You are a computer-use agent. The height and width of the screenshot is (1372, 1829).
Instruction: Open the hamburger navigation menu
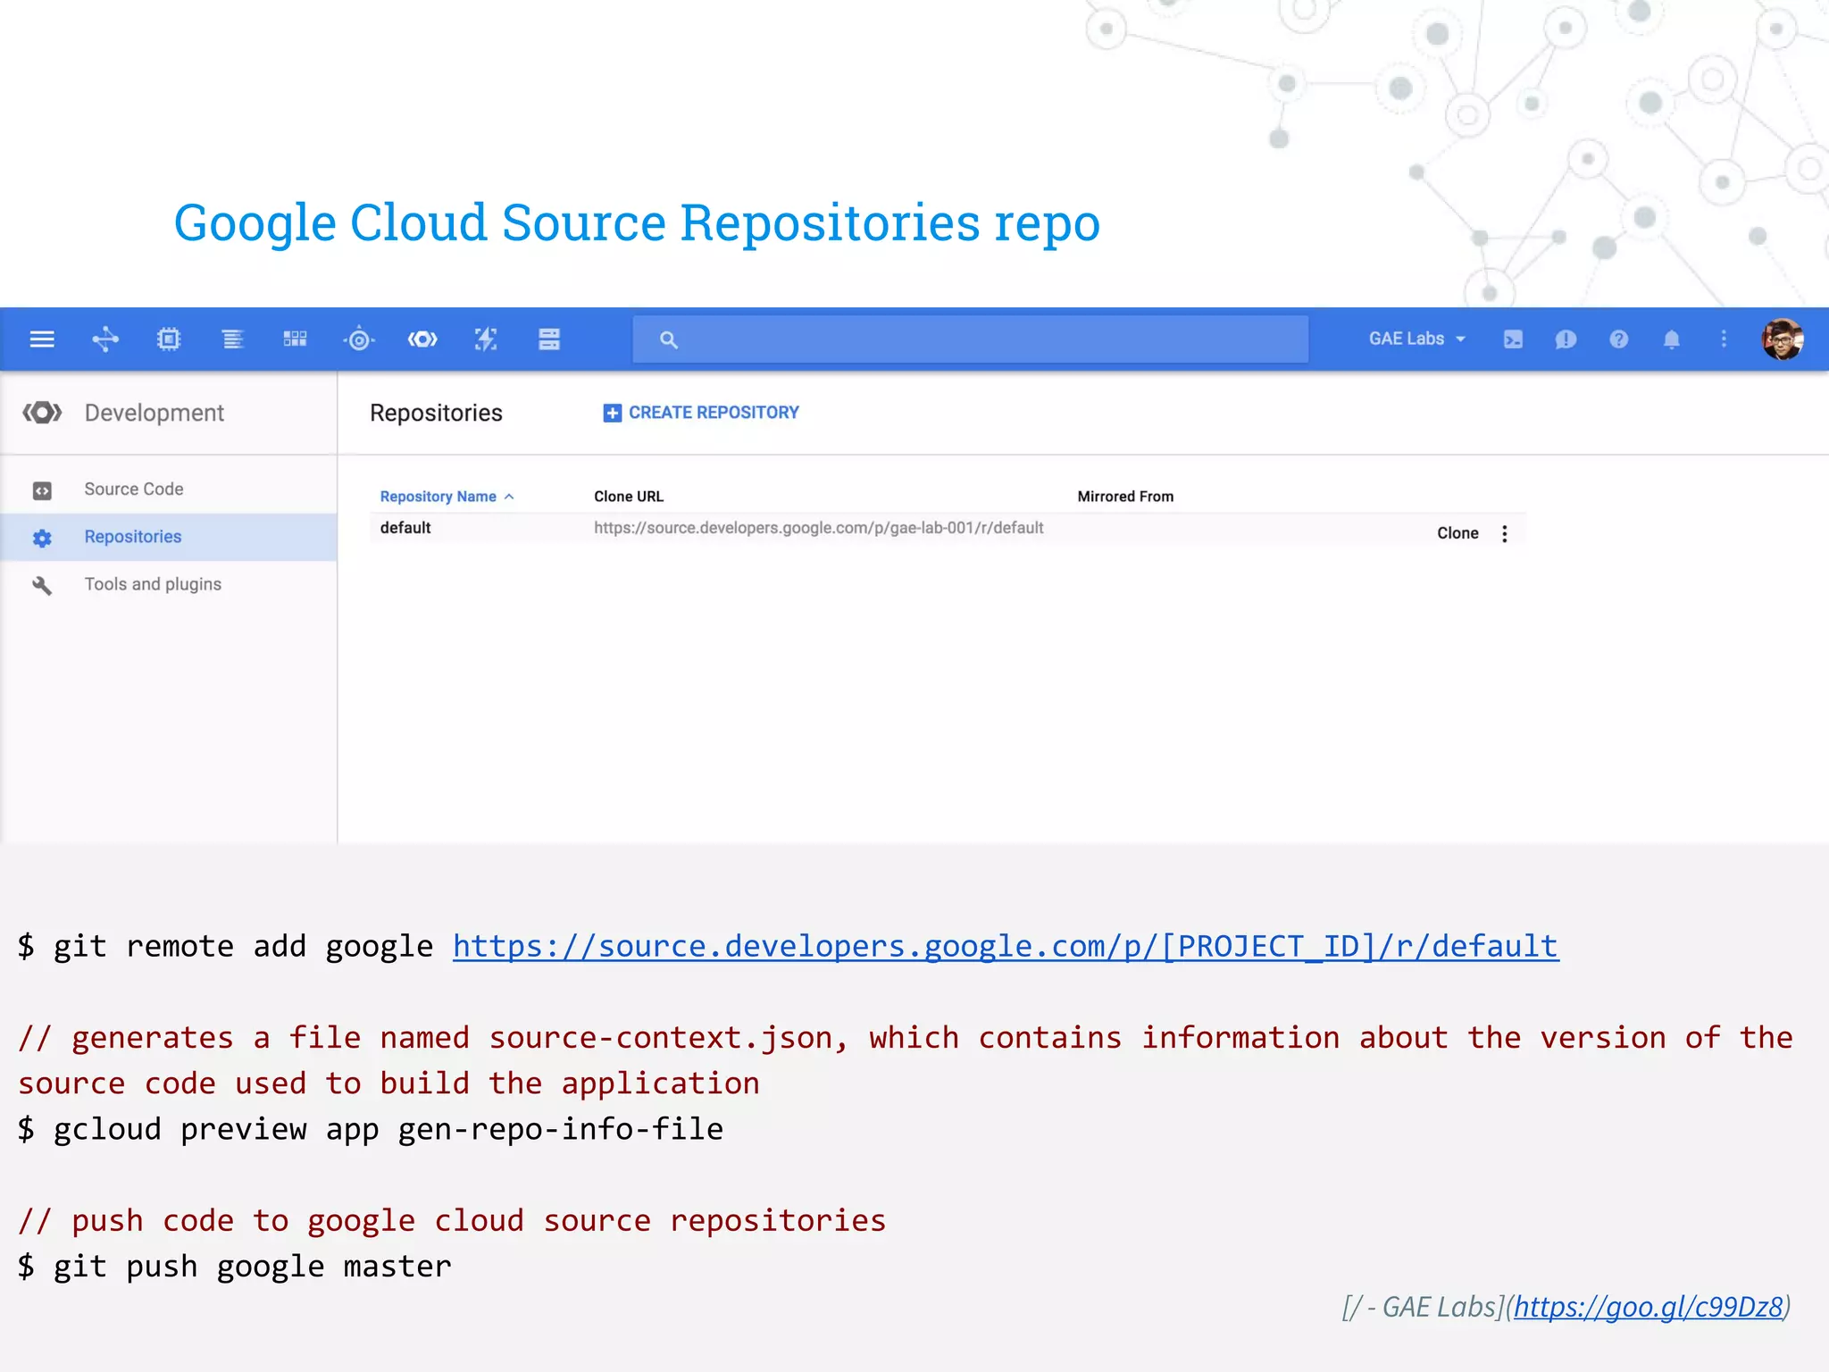coord(42,339)
